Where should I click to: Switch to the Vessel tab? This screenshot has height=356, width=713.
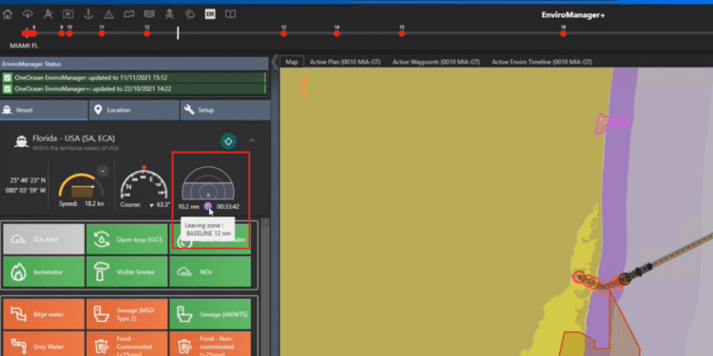[44, 110]
